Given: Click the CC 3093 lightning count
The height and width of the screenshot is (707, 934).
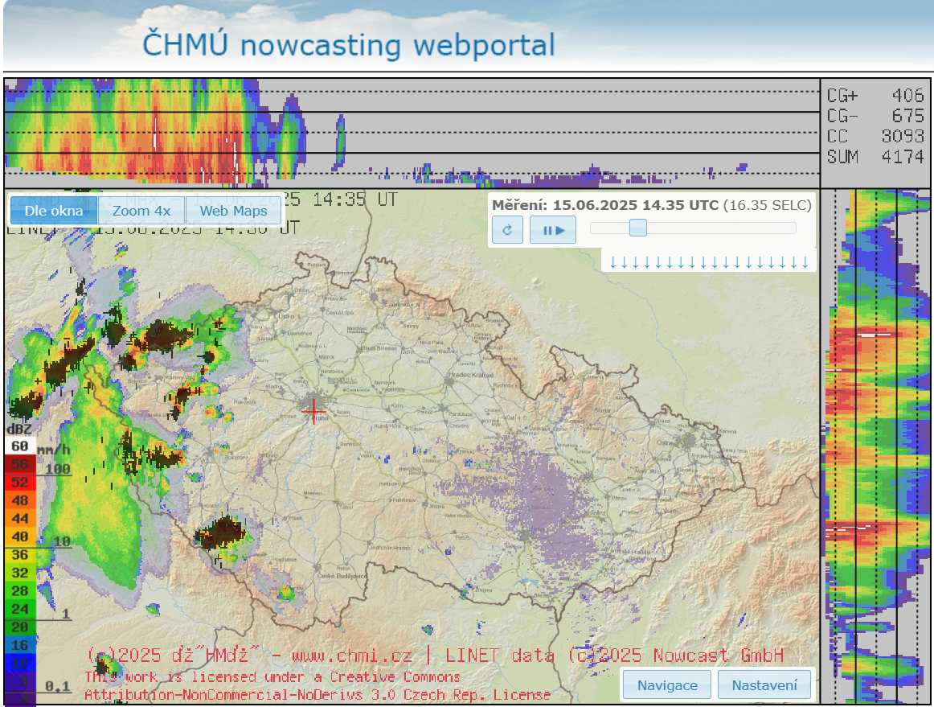Looking at the screenshot, I should [x=875, y=137].
